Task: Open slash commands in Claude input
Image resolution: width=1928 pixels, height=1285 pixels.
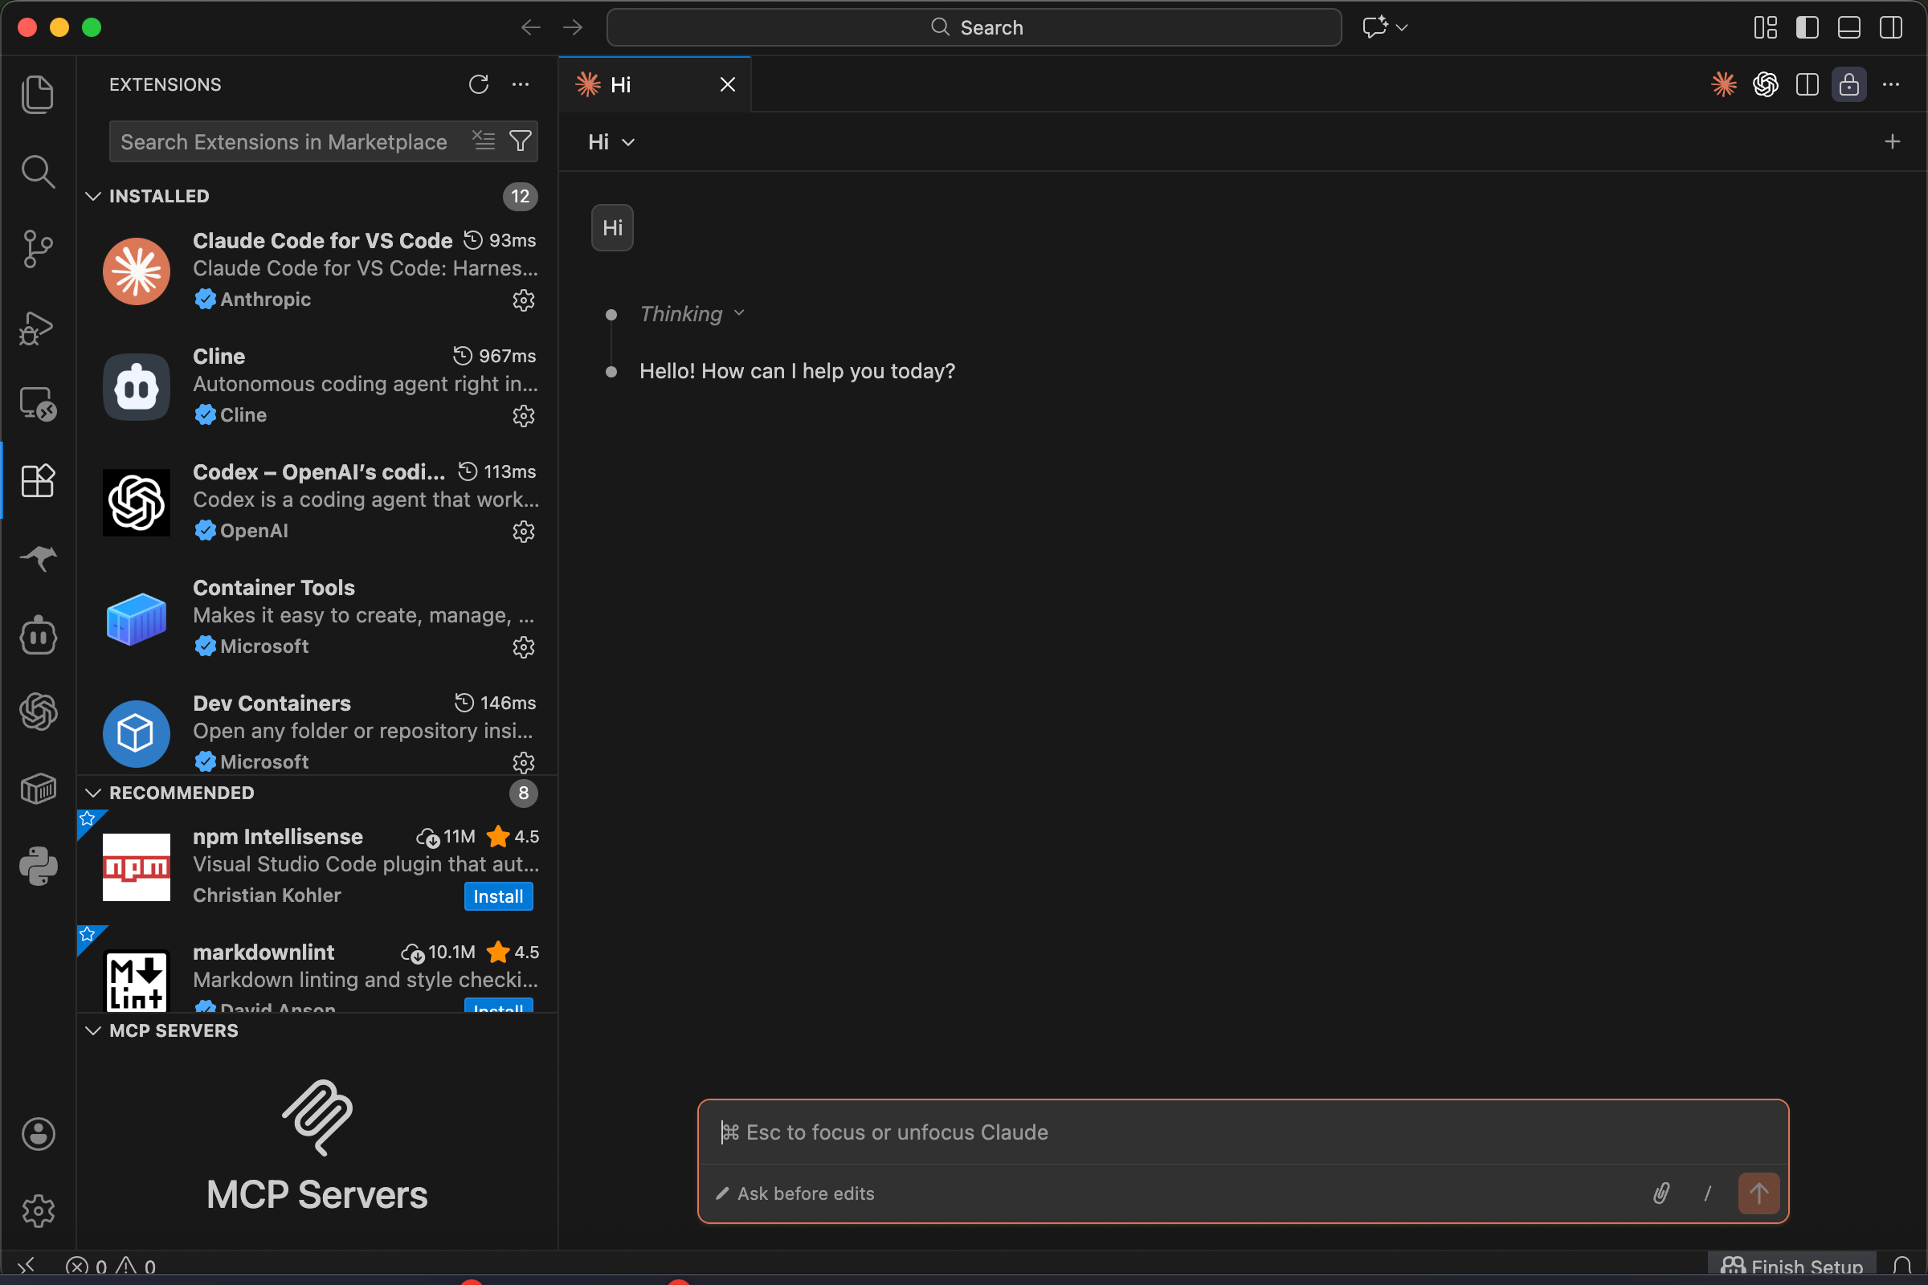Action: tap(1708, 1193)
